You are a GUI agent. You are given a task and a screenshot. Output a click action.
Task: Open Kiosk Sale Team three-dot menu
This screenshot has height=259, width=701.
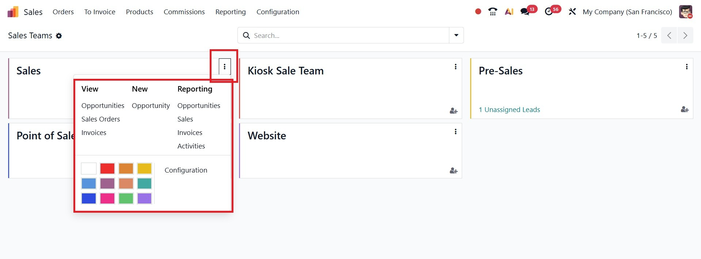coord(456,67)
